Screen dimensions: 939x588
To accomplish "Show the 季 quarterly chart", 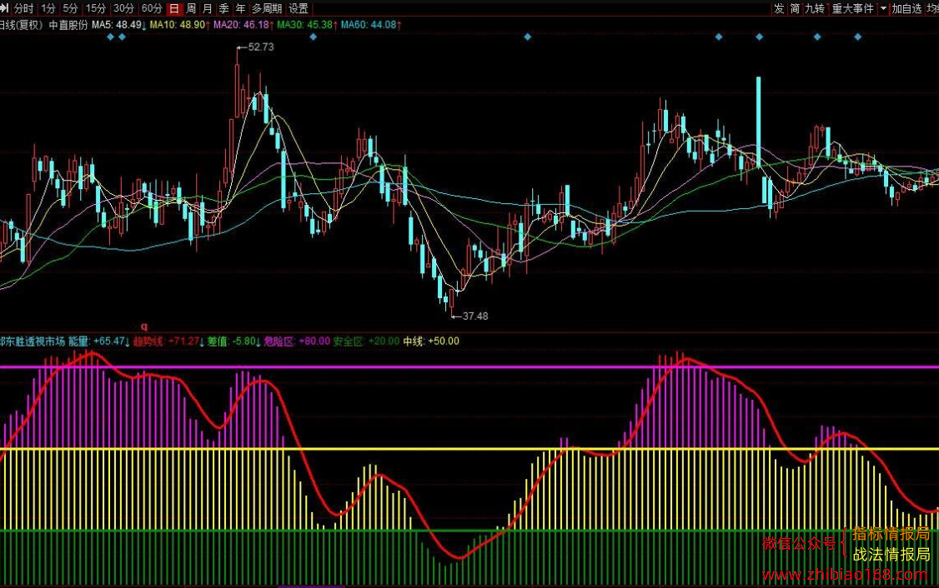I will click(224, 8).
